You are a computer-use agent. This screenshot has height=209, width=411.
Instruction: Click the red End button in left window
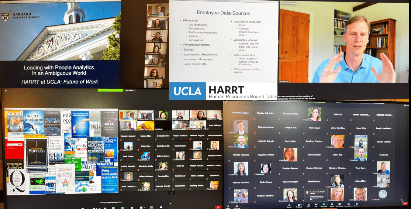click(x=218, y=207)
